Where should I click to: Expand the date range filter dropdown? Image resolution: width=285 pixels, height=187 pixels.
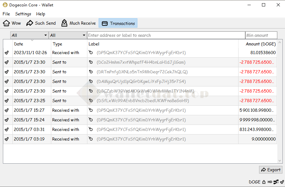(29, 35)
